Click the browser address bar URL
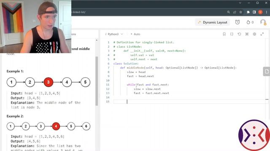 pos(78,12)
